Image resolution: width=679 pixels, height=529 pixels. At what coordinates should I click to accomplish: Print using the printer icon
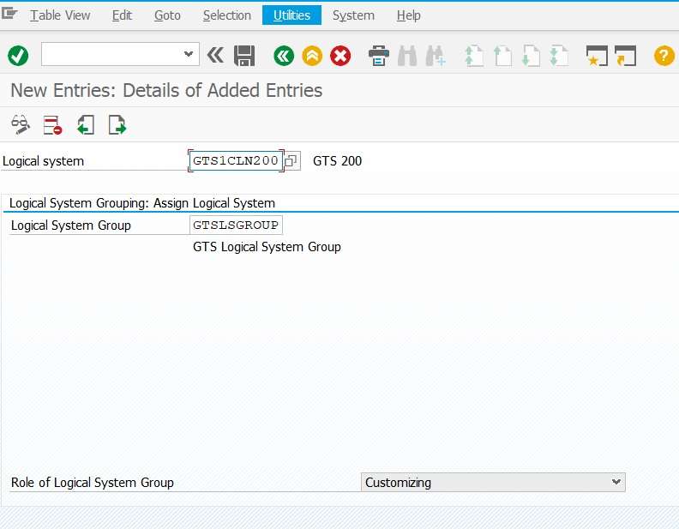379,56
